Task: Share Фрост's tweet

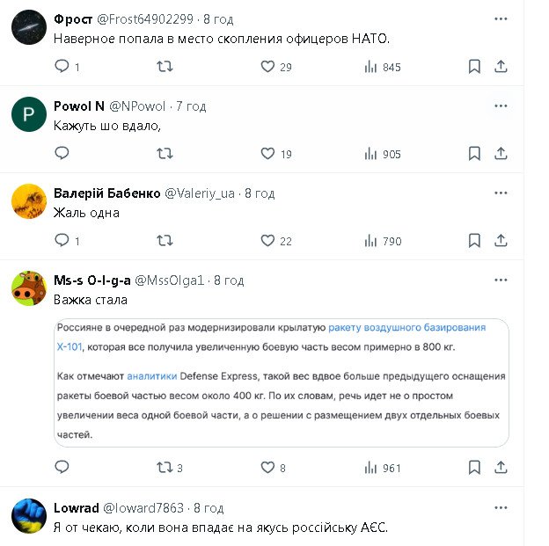Action: coord(501,67)
